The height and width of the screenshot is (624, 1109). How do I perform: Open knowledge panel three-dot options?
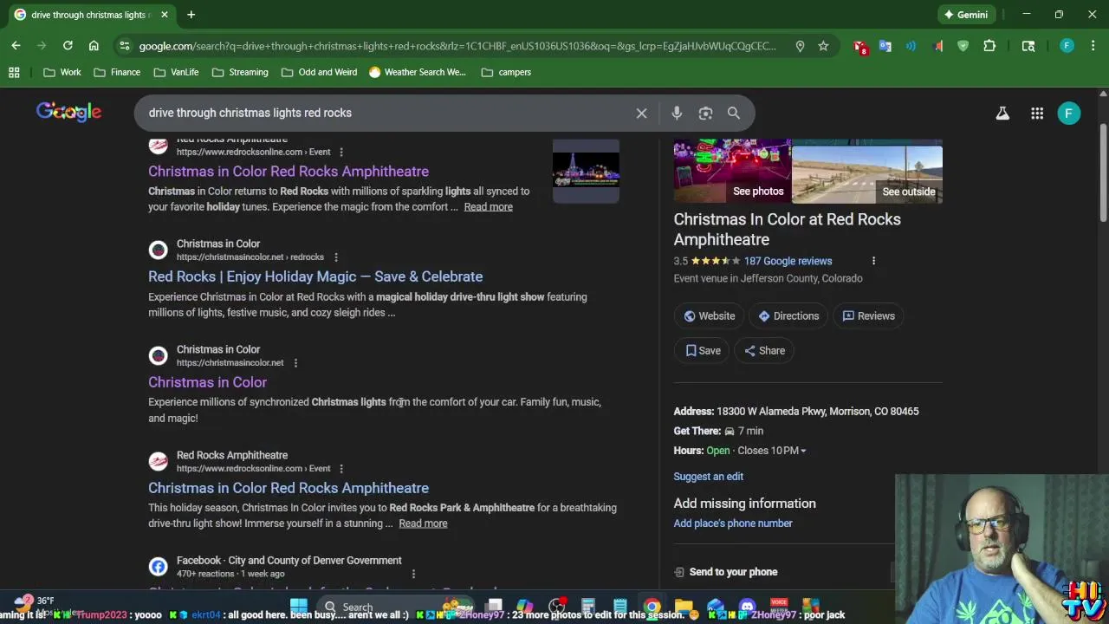coord(873,261)
